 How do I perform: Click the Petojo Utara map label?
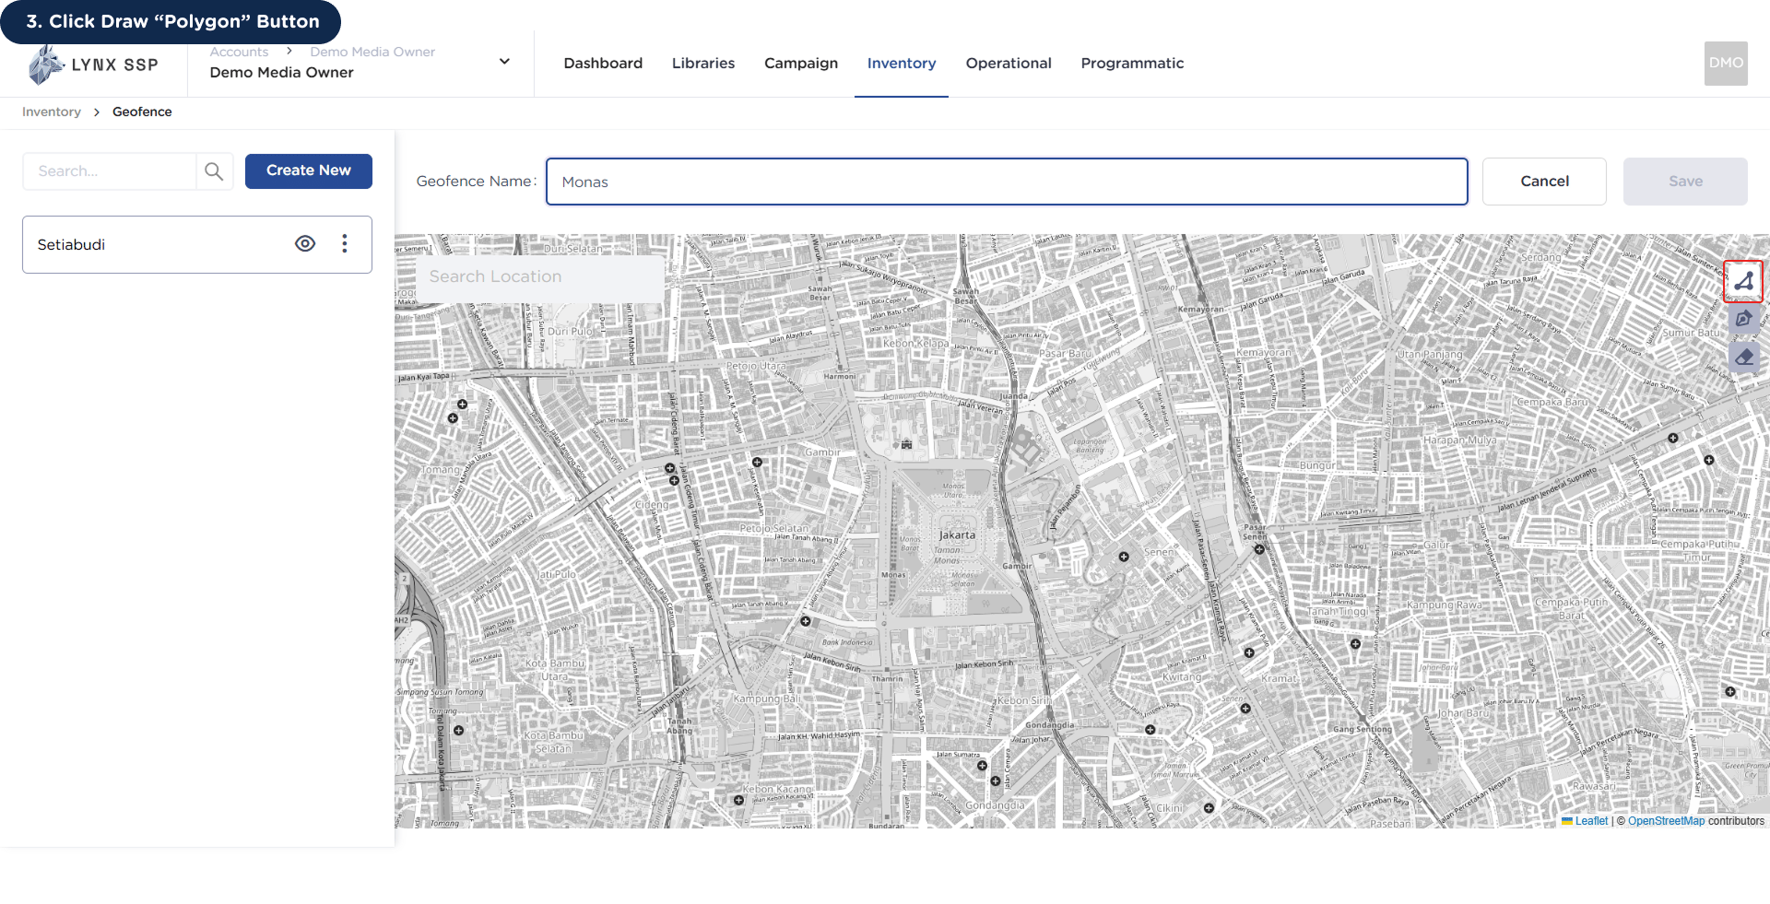tap(756, 366)
